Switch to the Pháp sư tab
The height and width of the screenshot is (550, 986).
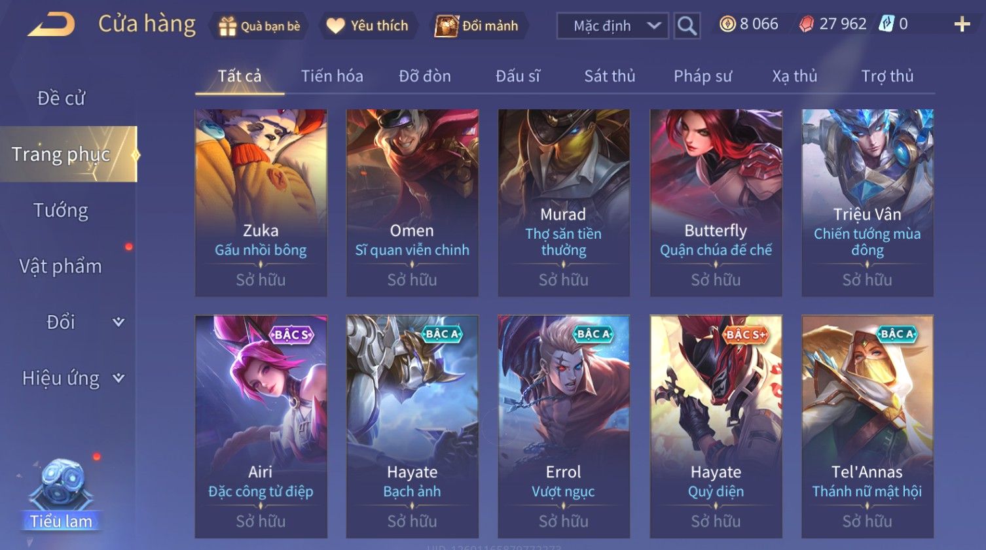pos(703,76)
